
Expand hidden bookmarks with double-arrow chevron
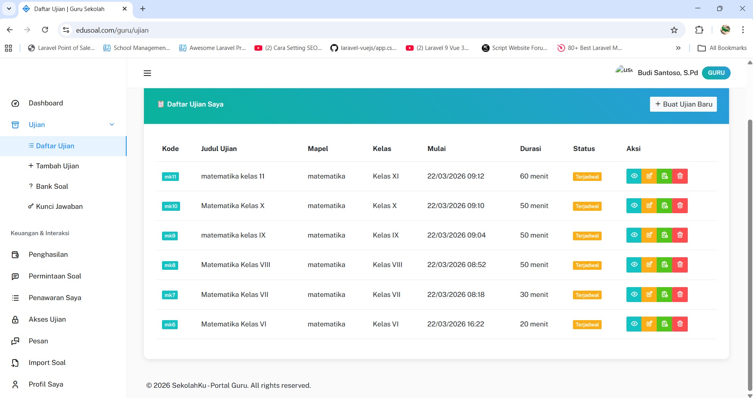678,48
